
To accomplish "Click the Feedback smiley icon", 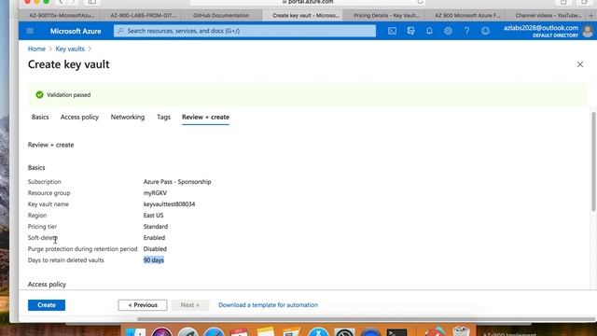I will click(x=485, y=31).
